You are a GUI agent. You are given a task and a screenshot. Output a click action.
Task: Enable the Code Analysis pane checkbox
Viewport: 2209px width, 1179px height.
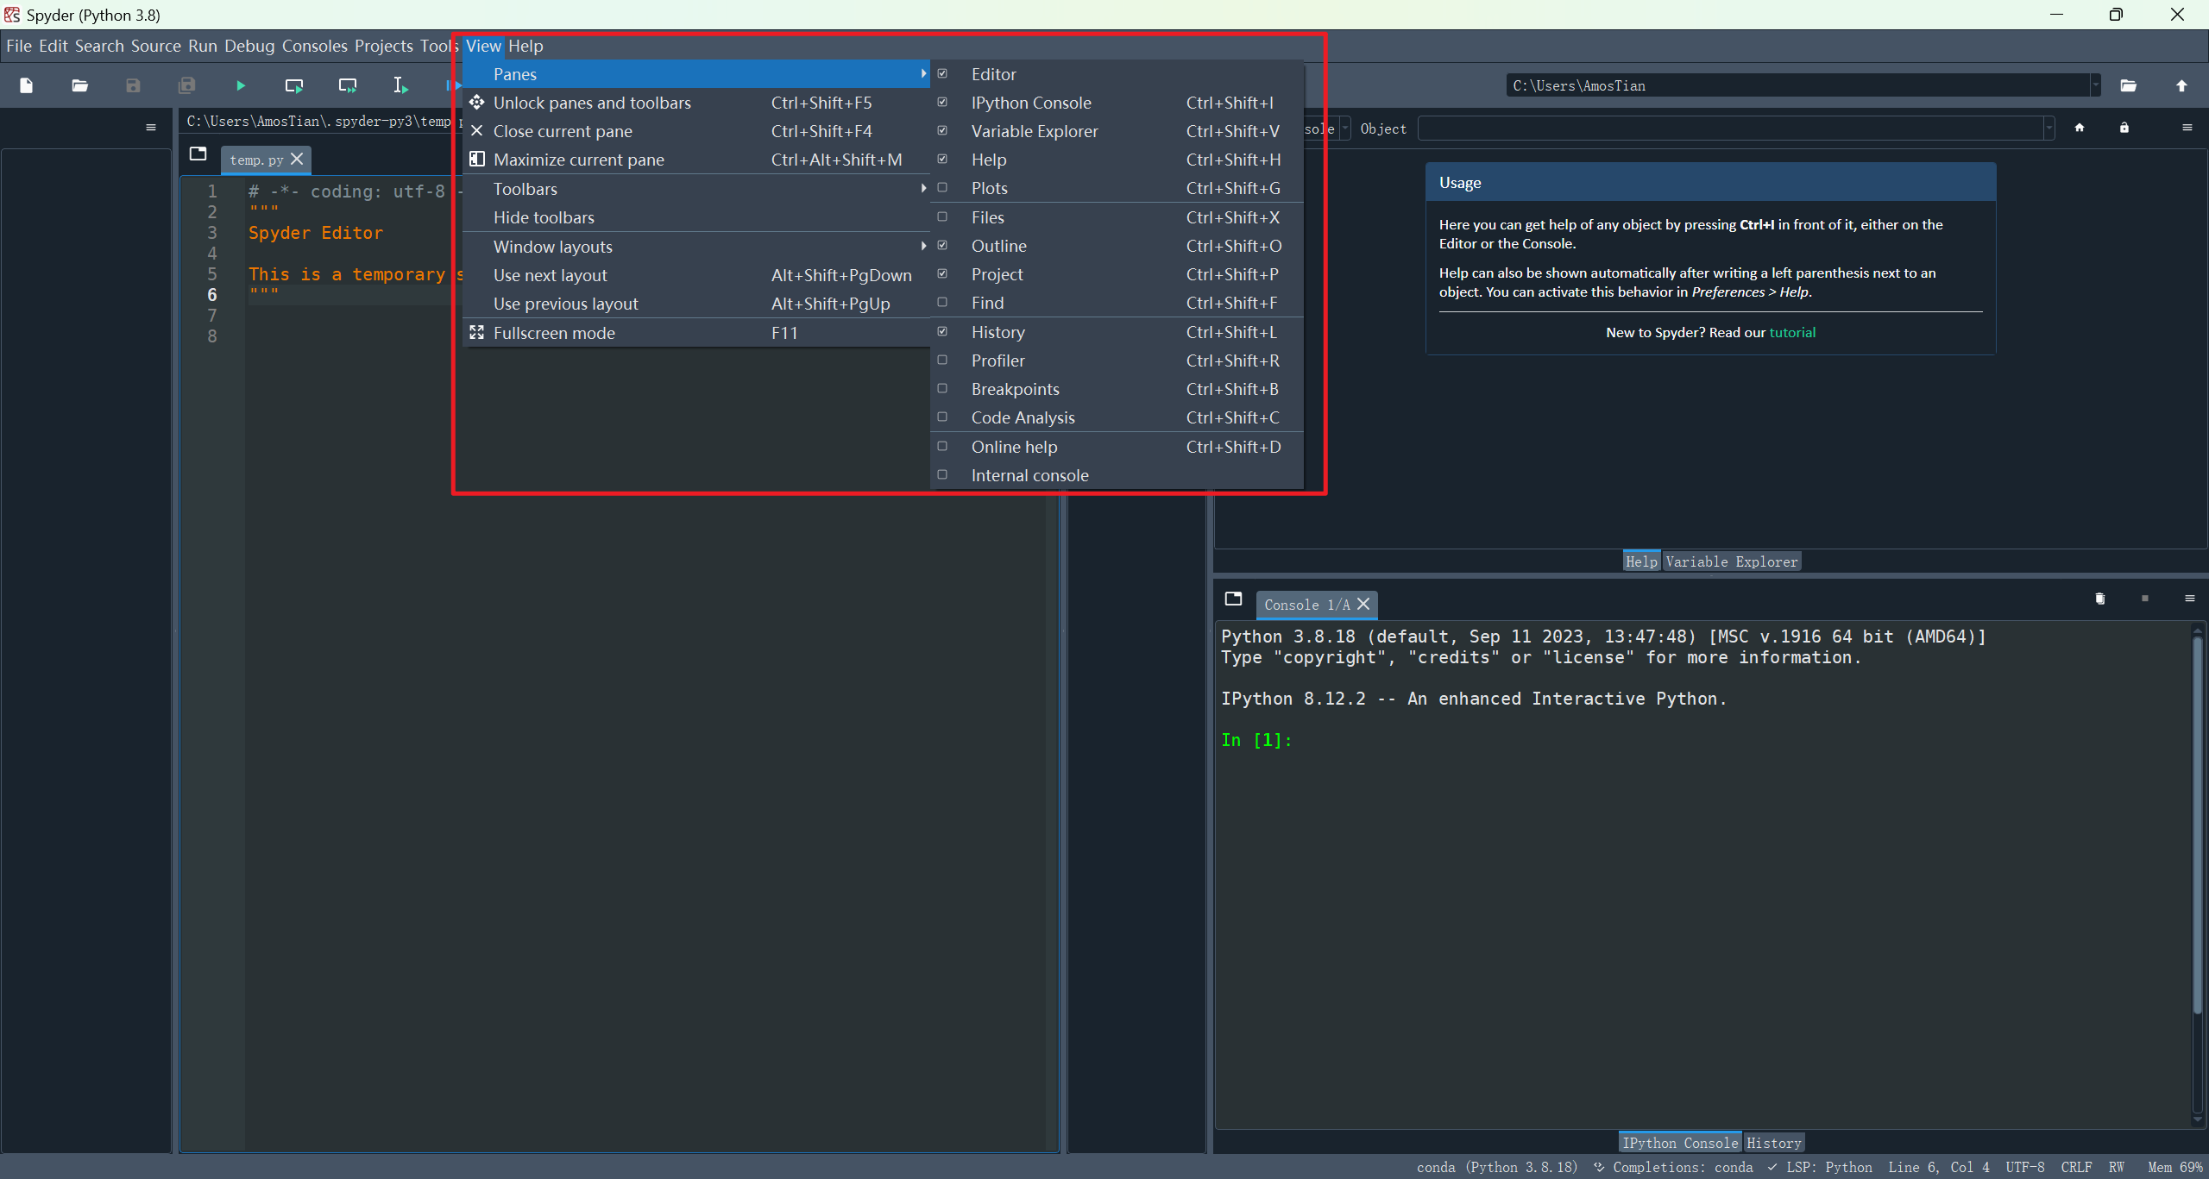[x=942, y=417]
